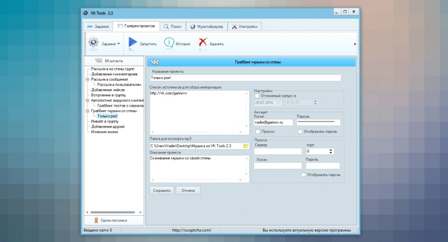Collapse the Рассылка сообщений tree node
448x242 pixels.
coord(88,80)
